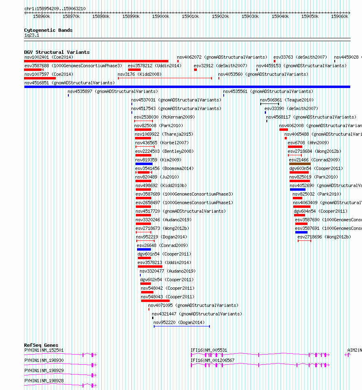Viewport: 362px width, 390px height.
Task: Open nsv820489 (Ju2010) variant
Action: (157, 177)
